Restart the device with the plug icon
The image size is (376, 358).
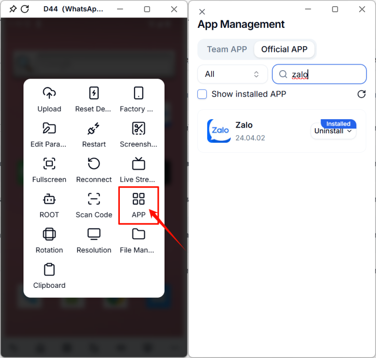[x=94, y=128]
